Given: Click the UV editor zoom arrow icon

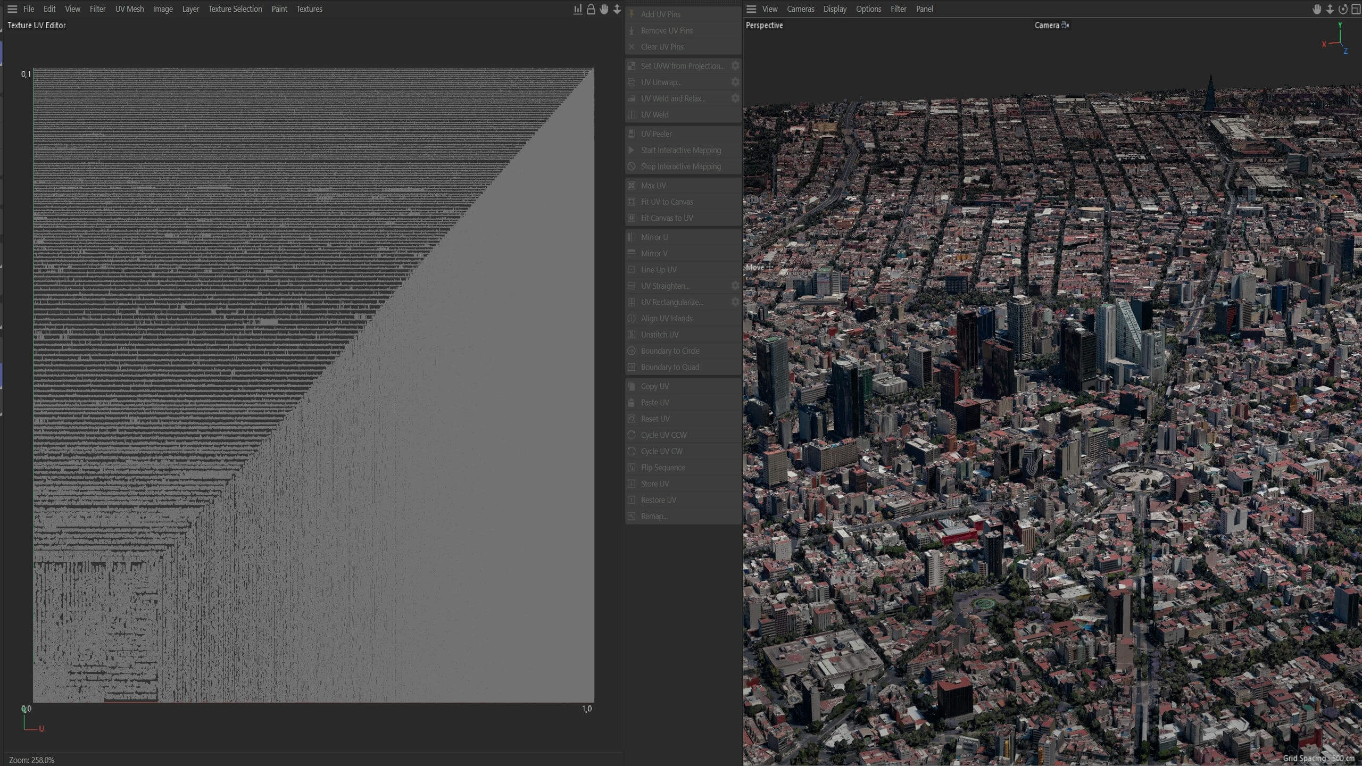Looking at the screenshot, I should click(x=617, y=9).
